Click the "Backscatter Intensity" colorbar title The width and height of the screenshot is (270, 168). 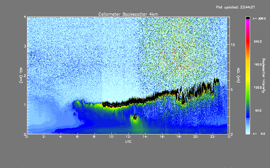(264, 76)
